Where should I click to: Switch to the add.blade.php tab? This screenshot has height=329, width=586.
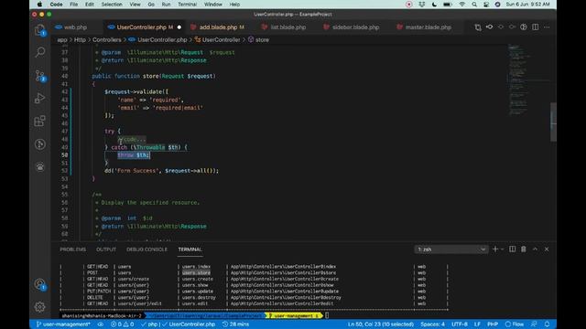click(217, 27)
